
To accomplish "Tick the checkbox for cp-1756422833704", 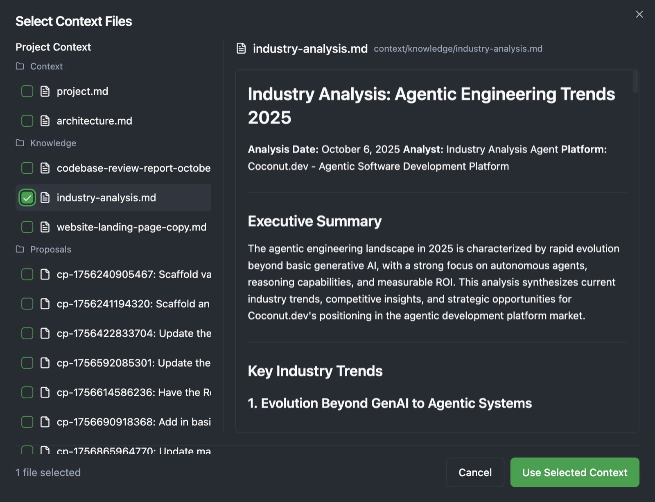I will (27, 333).
